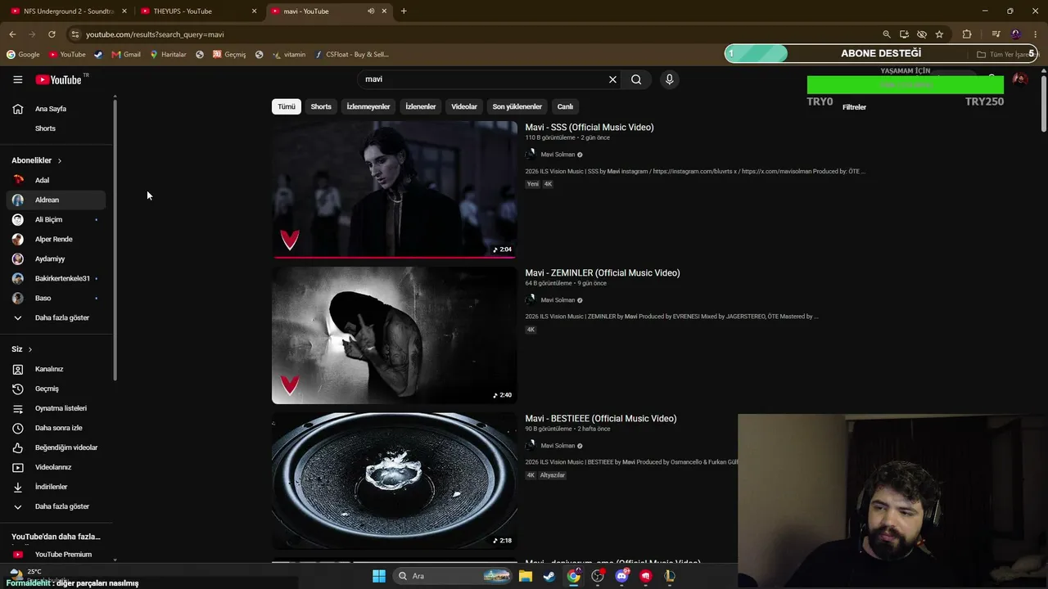Screen dimensions: 1048x589
Task: Reload the page in Chrome
Action: pos(52,34)
